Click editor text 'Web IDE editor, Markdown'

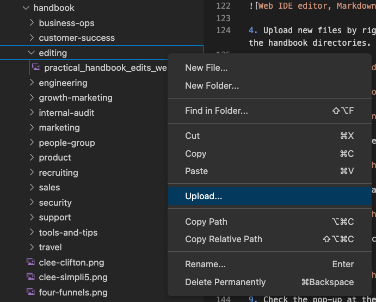coord(317,6)
